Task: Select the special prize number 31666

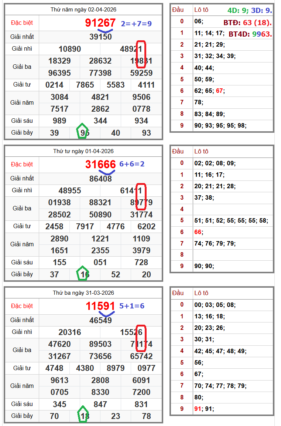Action: coord(100,164)
